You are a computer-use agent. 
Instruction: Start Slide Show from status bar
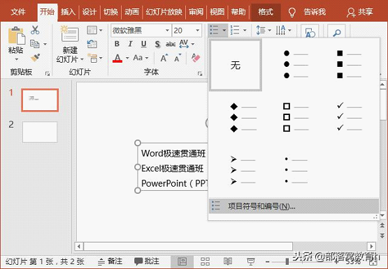pyautogui.click(x=251, y=261)
